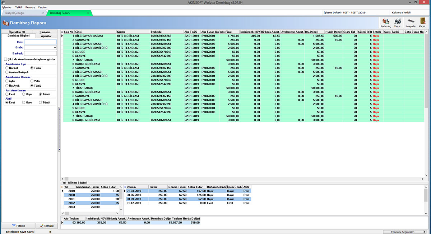Enable Çıktı da Amortisman detaylarını göster checkbox
This screenshot has width=431, height=234.
coord(5,59)
